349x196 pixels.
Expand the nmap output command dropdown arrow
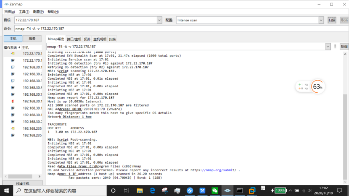[328, 47]
